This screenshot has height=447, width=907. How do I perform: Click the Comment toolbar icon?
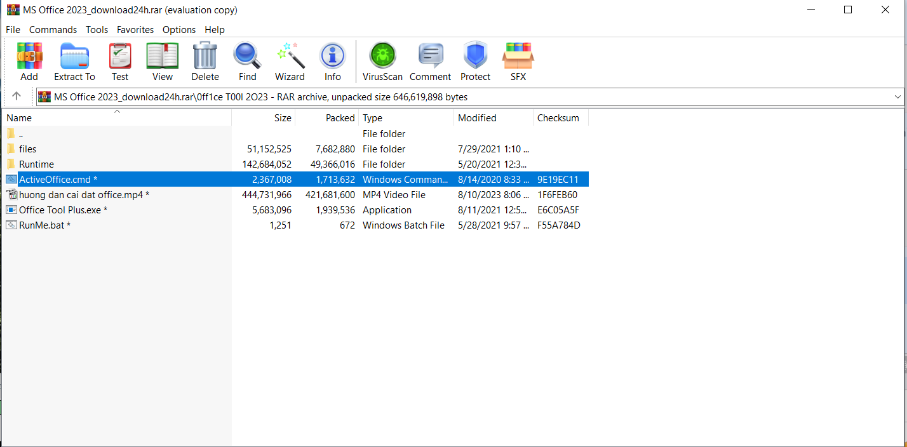pos(431,56)
